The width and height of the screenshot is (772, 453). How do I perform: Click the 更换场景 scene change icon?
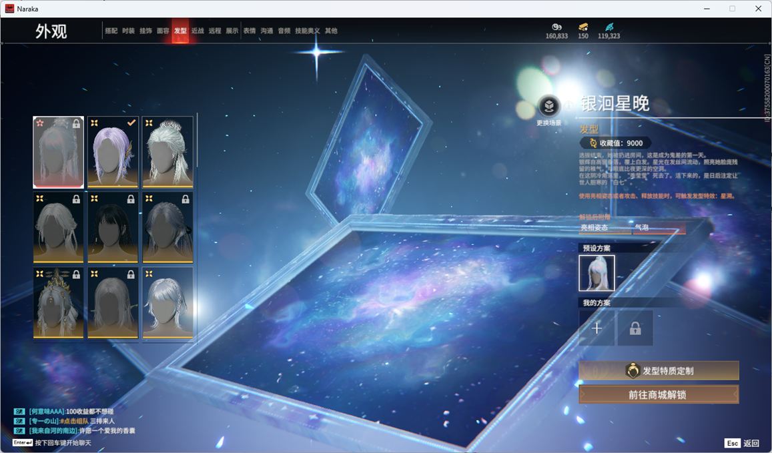point(549,105)
